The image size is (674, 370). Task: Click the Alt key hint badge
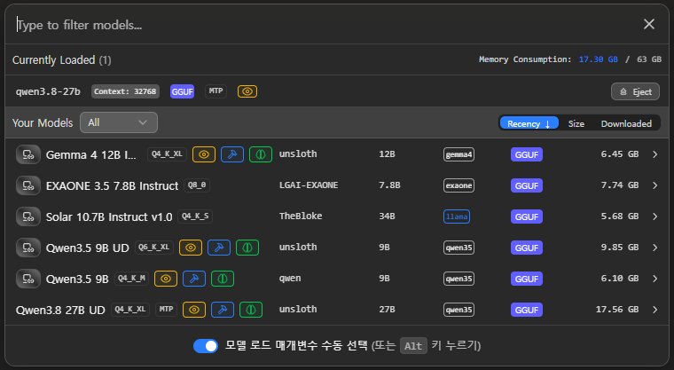click(x=413, y=346)
